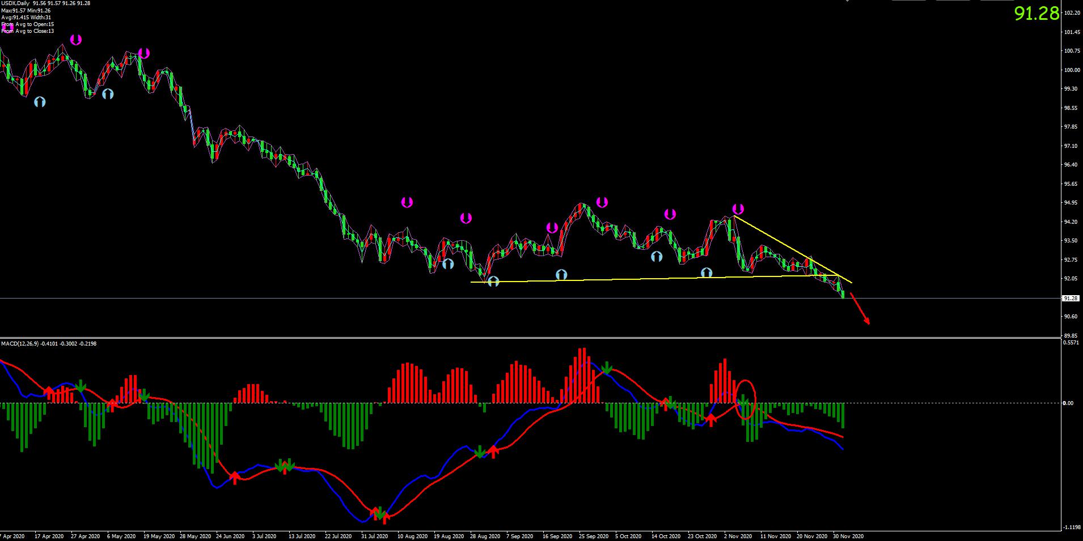The image size is (1083, 541).
Task: Click the MACD(12,26,9) indicator label
Action: pos(48,344)
